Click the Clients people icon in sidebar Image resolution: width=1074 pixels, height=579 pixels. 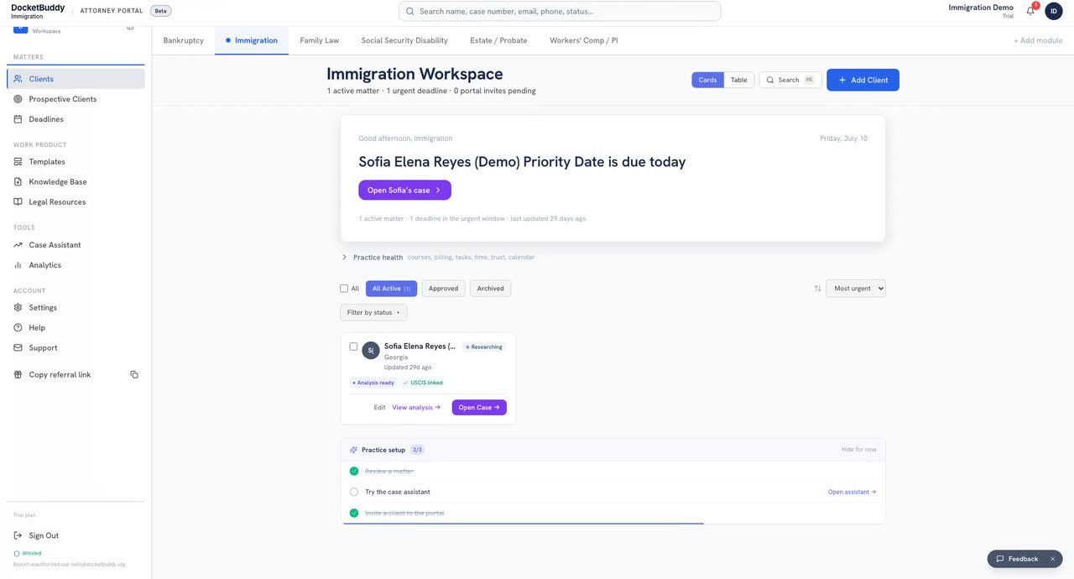pyautogui.click(x=18, y=79)
